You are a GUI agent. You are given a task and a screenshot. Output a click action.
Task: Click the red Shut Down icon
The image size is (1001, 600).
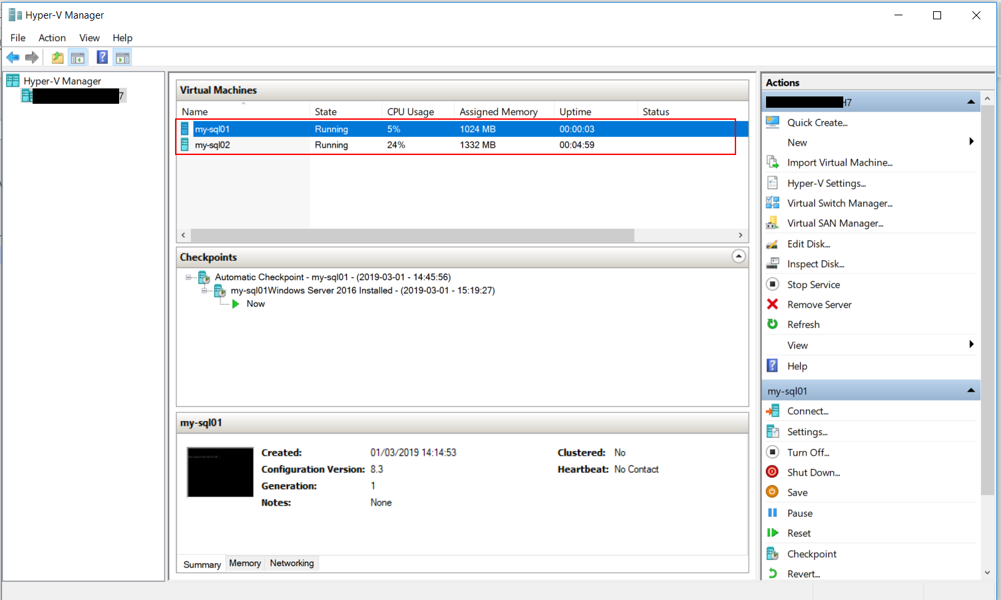(x=773, y=472)
